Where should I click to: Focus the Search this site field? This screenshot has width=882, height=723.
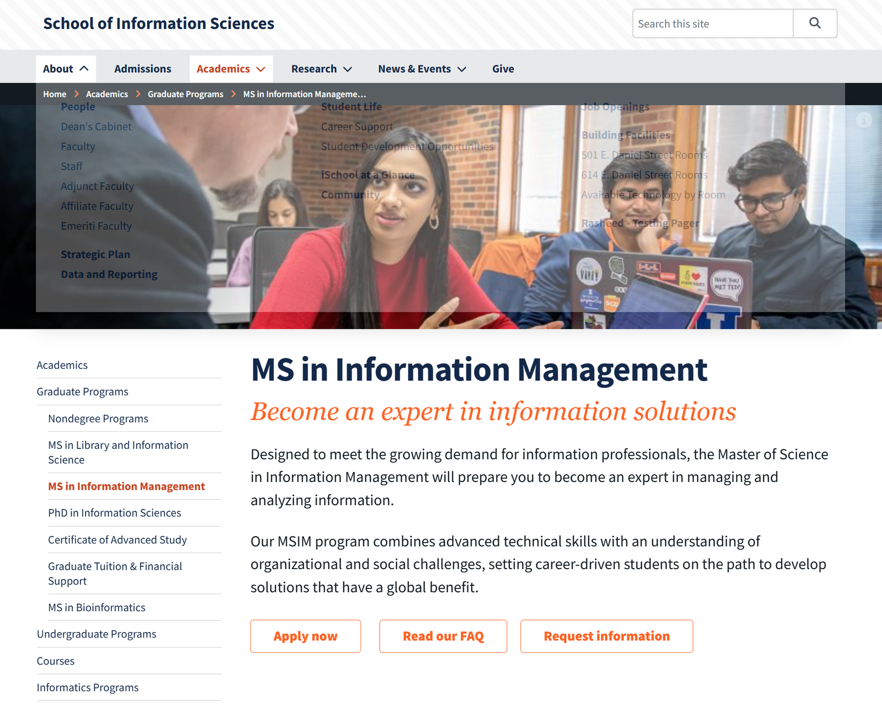[x=712, y=23]
